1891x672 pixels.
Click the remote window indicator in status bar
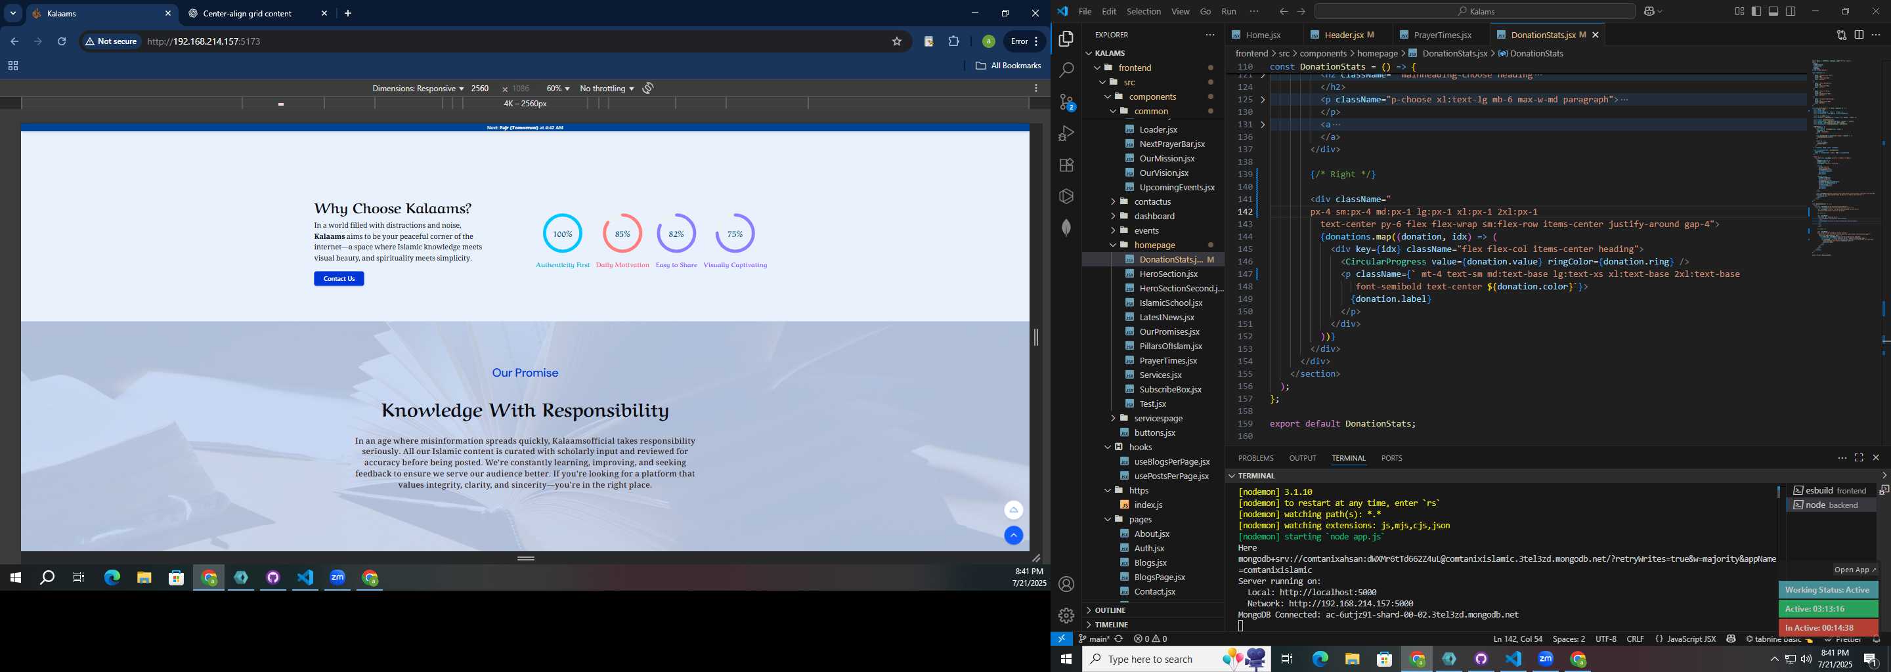click(1062, 639)
